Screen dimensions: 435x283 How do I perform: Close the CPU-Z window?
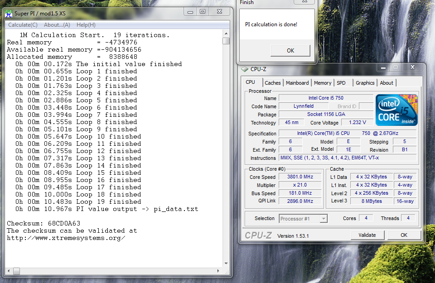coord(412,67)
